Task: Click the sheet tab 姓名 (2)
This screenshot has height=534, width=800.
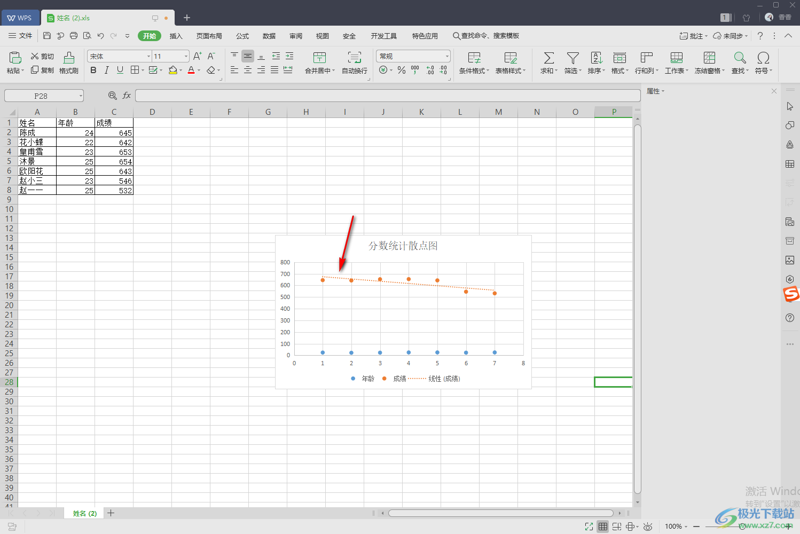Action: pos(85,513)
